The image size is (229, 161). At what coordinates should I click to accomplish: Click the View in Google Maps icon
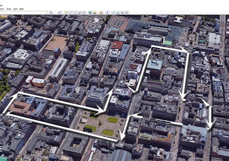click(127, 13)
